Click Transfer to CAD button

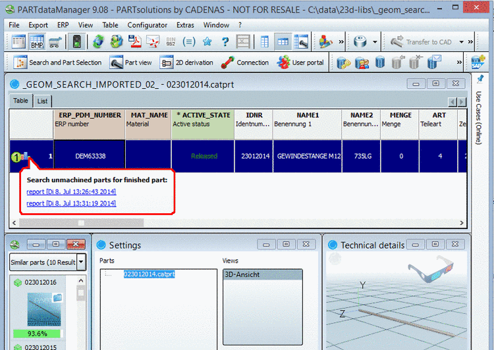421,42
